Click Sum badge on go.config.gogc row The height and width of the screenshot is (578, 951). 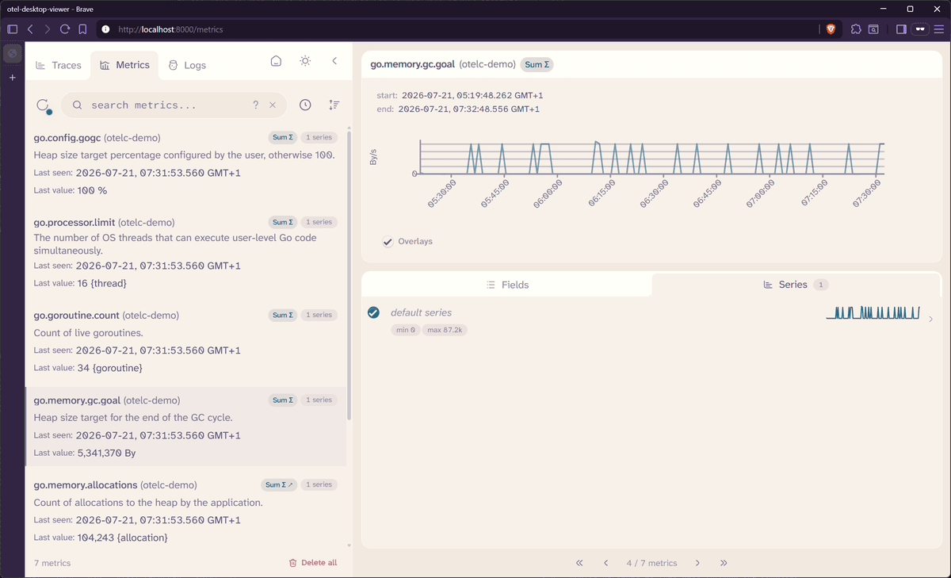[283, 137]
